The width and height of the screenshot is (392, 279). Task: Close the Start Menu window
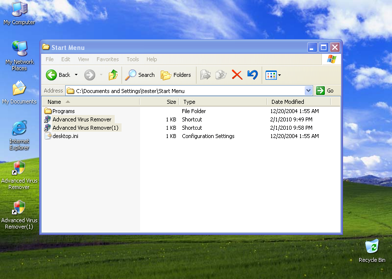tap(335, 47)
